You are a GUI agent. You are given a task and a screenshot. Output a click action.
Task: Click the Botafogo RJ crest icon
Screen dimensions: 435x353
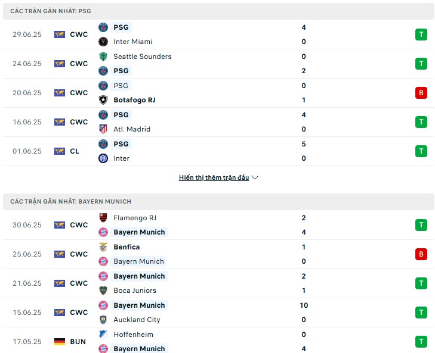click(x=103, y=100)
